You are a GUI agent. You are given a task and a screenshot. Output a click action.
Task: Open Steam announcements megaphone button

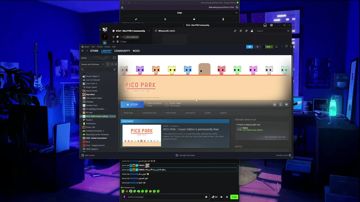pyautogui.click(x=249, y=47)
